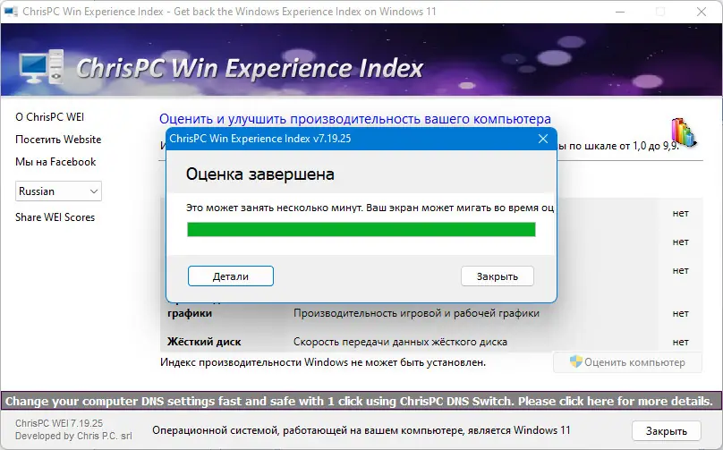
Task: Click the colorful bar chart icon
Action: pos(684,132)
